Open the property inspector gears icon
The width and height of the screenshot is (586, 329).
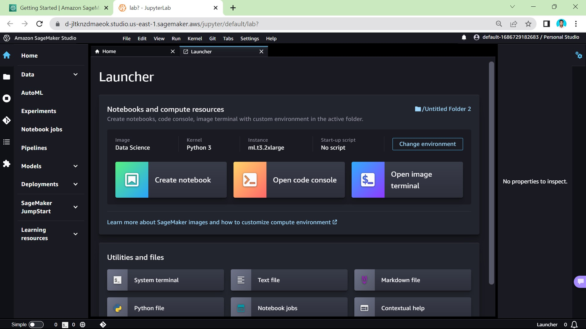(579, 55)
